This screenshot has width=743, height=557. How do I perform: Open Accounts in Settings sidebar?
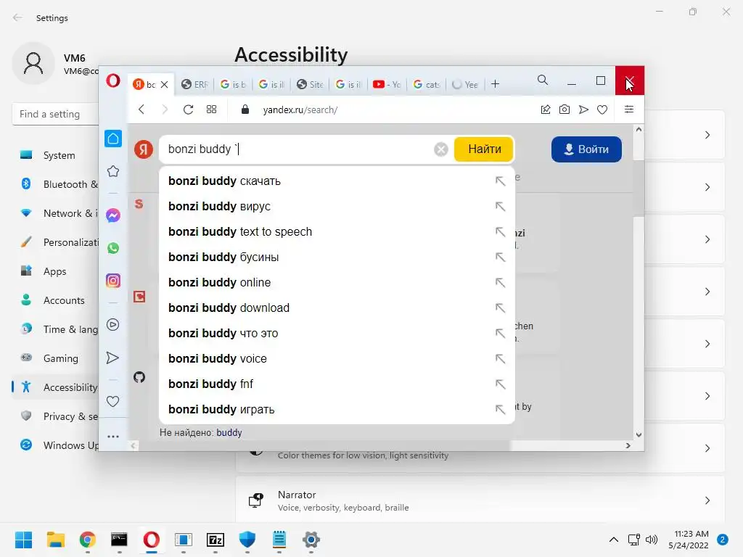click(x=55, y=300)
